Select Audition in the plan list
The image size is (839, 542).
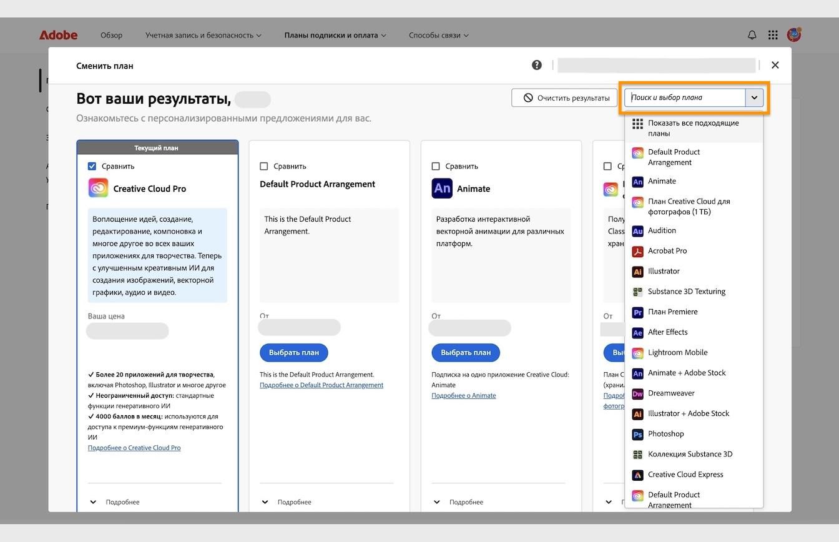point(661,230)
